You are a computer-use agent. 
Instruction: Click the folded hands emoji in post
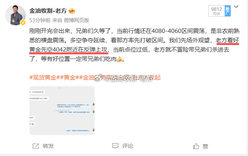pyautogui.click(x=120, y=59)
